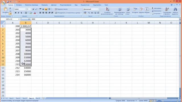Apply red font color A

35,13
